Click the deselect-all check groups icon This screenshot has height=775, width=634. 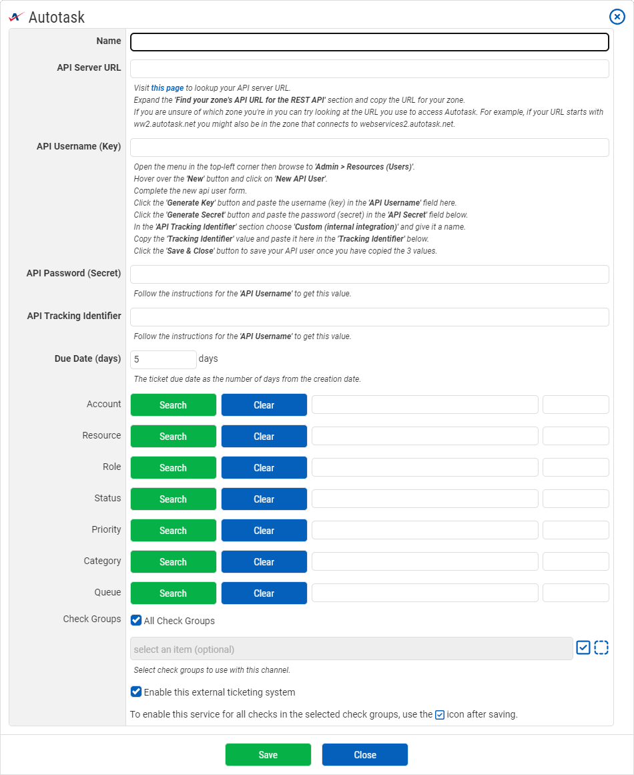(601, 648)
